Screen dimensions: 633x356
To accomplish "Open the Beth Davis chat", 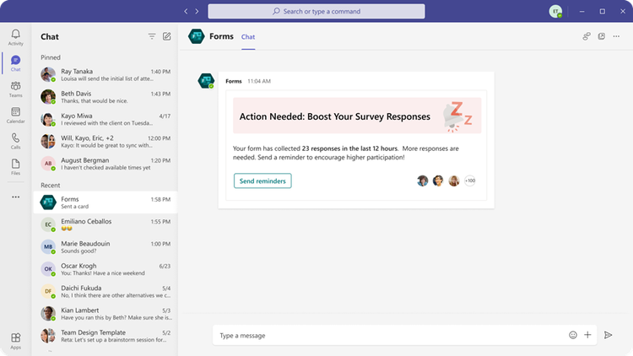I will coord(105,97).
